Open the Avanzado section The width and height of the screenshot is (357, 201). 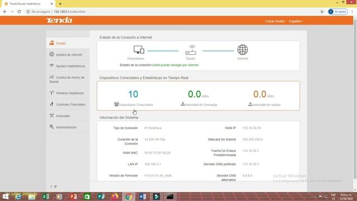coord(68,116)
